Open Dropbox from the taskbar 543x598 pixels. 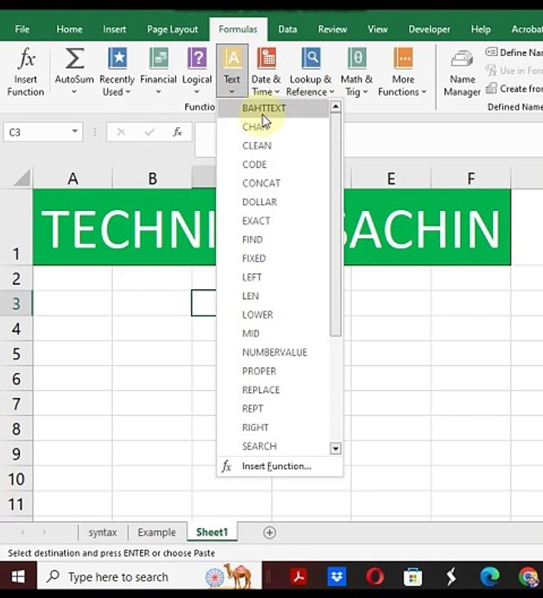coord(337,576)
